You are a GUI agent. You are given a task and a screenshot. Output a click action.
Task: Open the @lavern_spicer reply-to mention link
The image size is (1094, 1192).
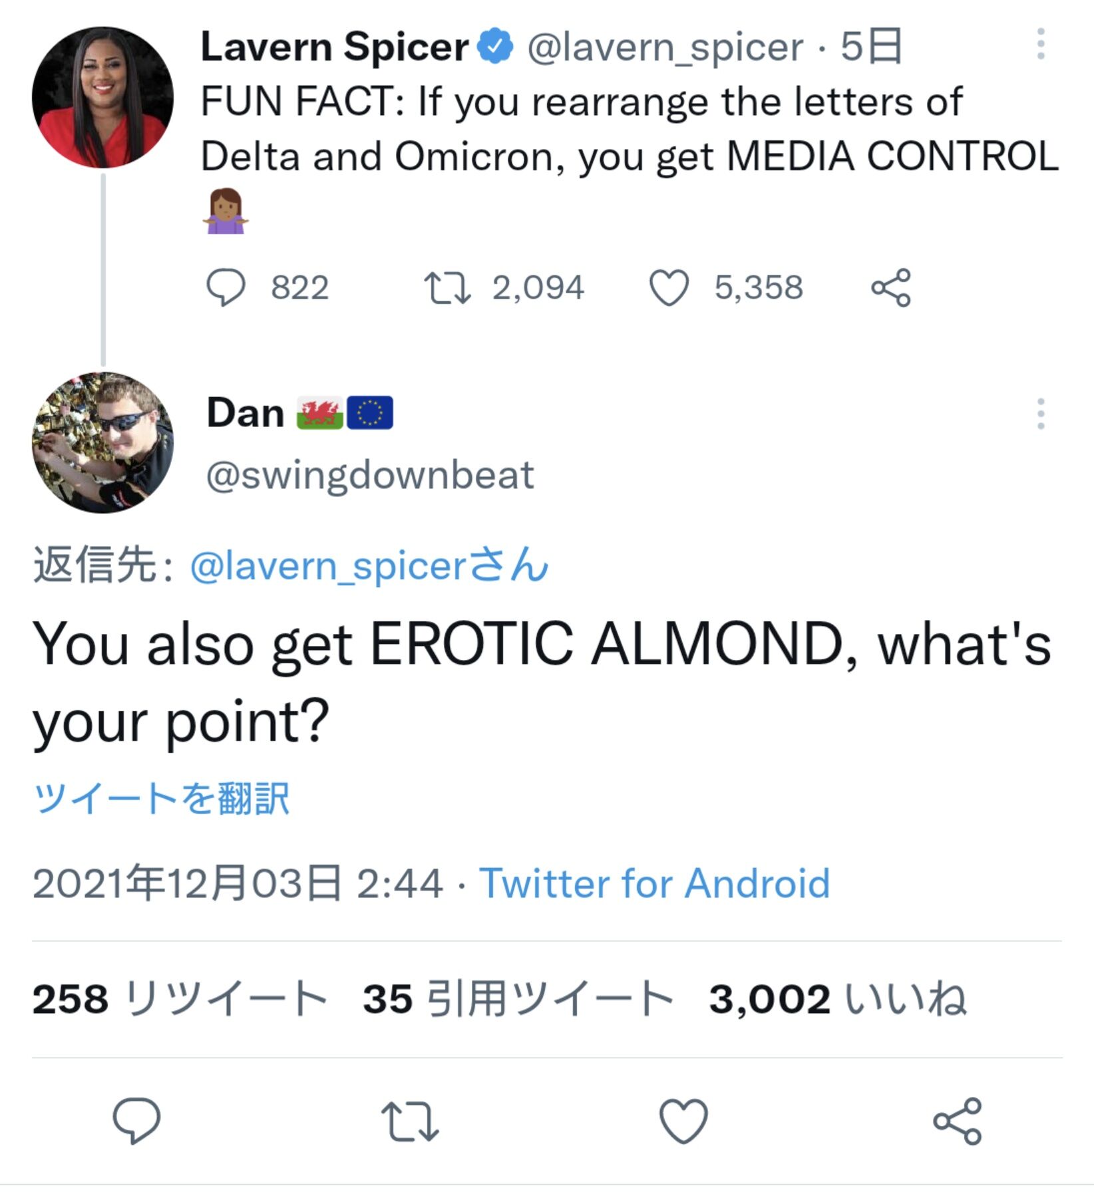click(x=369, y=566)
